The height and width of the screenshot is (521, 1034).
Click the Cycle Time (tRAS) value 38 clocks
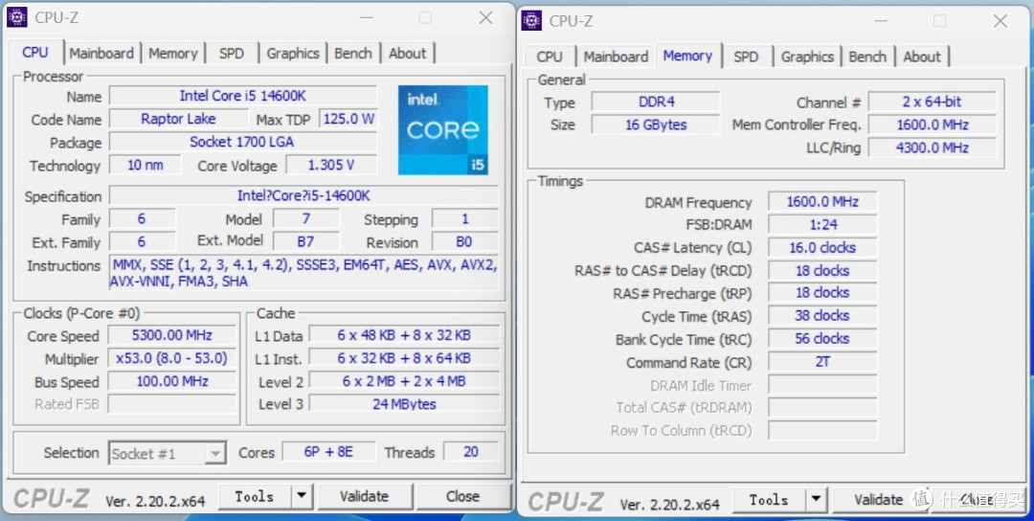[822, 315]
